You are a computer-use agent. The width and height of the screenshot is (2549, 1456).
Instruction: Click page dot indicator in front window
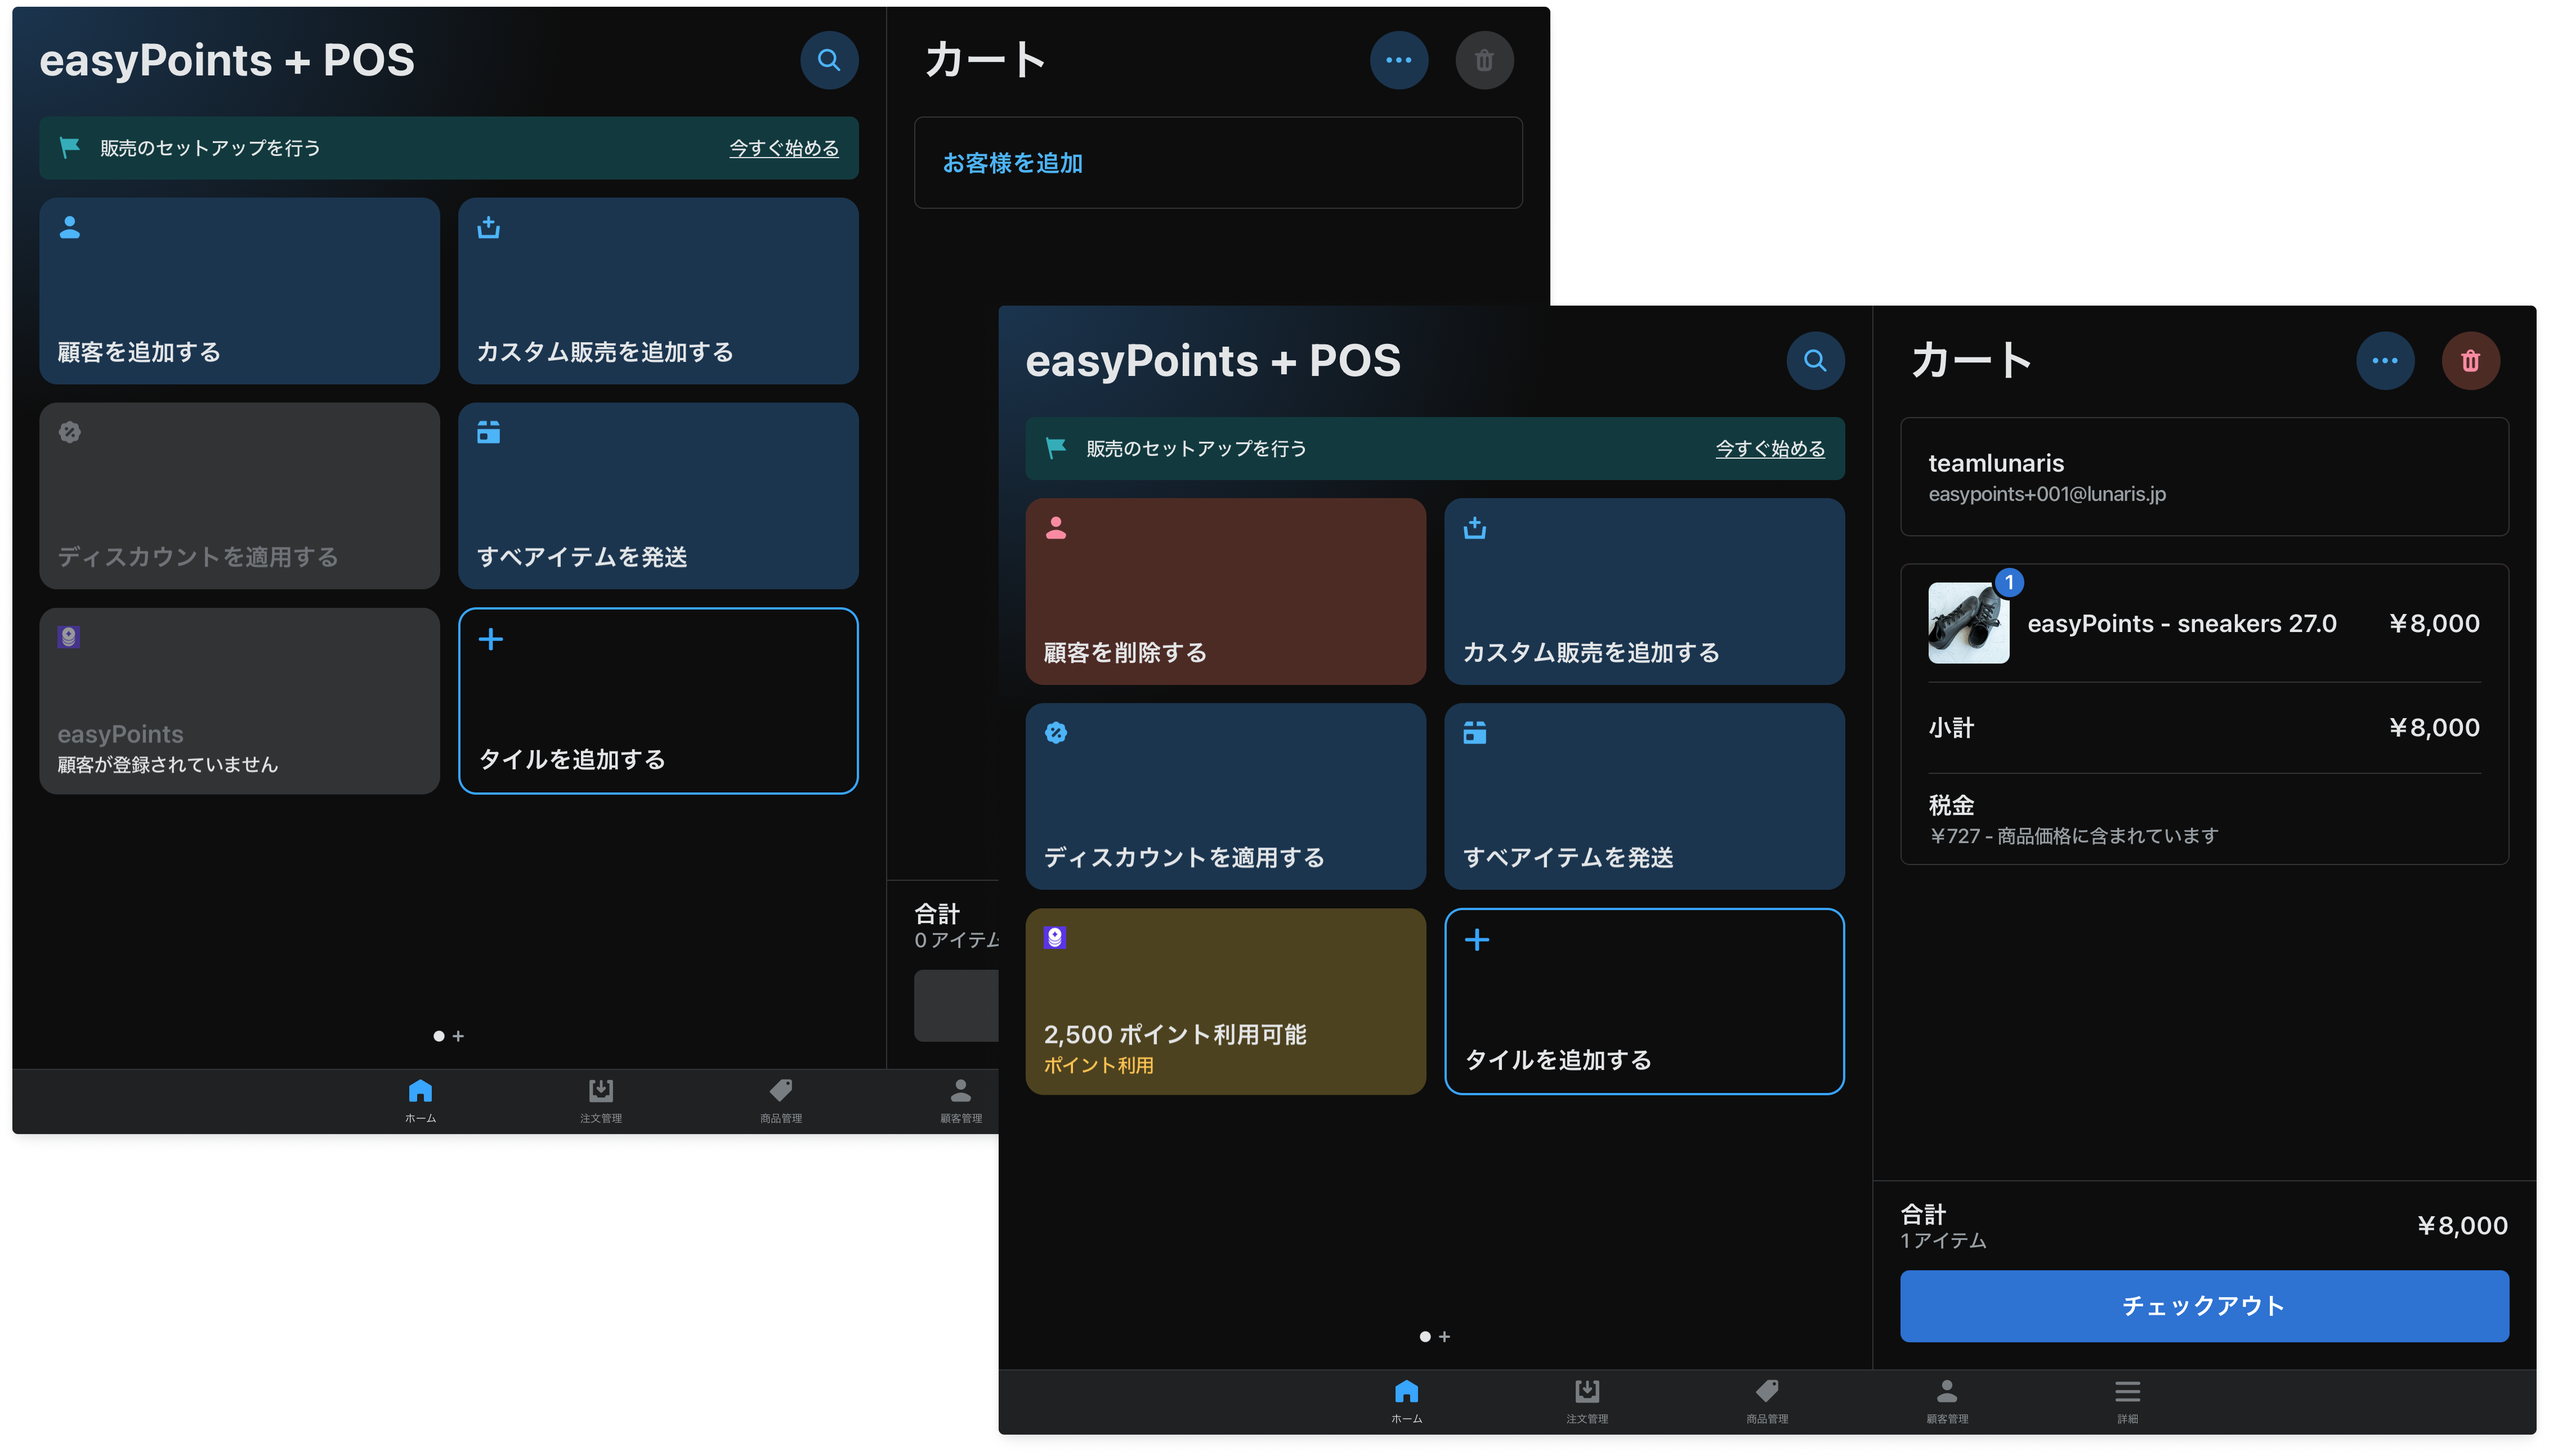(x=1424, y=1337)
